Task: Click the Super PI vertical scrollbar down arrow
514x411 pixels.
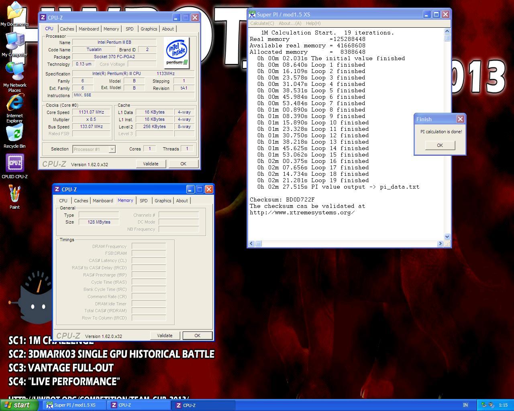Action: point(447,236)
